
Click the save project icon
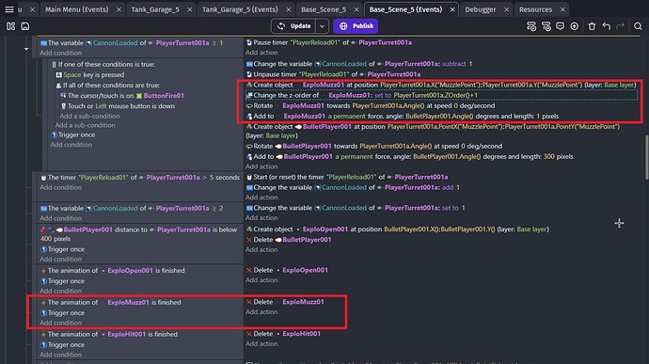tap(25, 26)
